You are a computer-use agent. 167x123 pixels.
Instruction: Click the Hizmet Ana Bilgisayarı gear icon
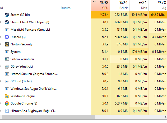[x=7, y=111]
